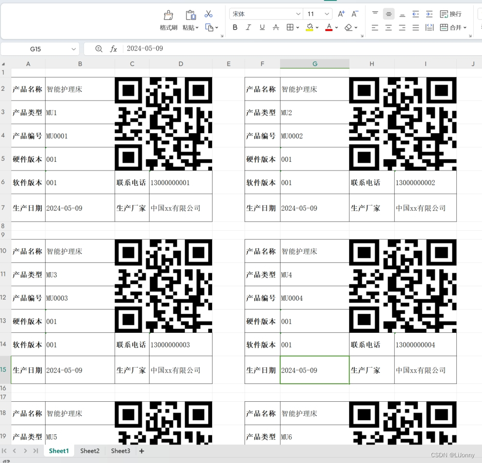Open the font name 宋体 dropdown
Viewport: 482px width, 463px height.
point(298,14)
